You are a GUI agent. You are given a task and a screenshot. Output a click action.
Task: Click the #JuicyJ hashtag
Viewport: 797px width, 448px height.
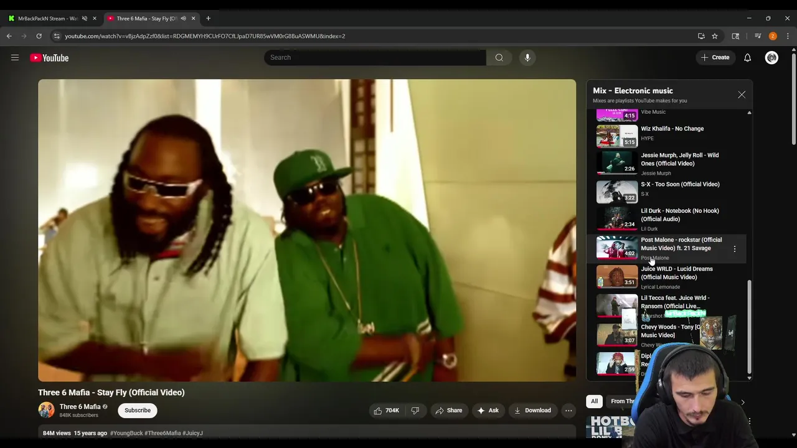point(193,433)
